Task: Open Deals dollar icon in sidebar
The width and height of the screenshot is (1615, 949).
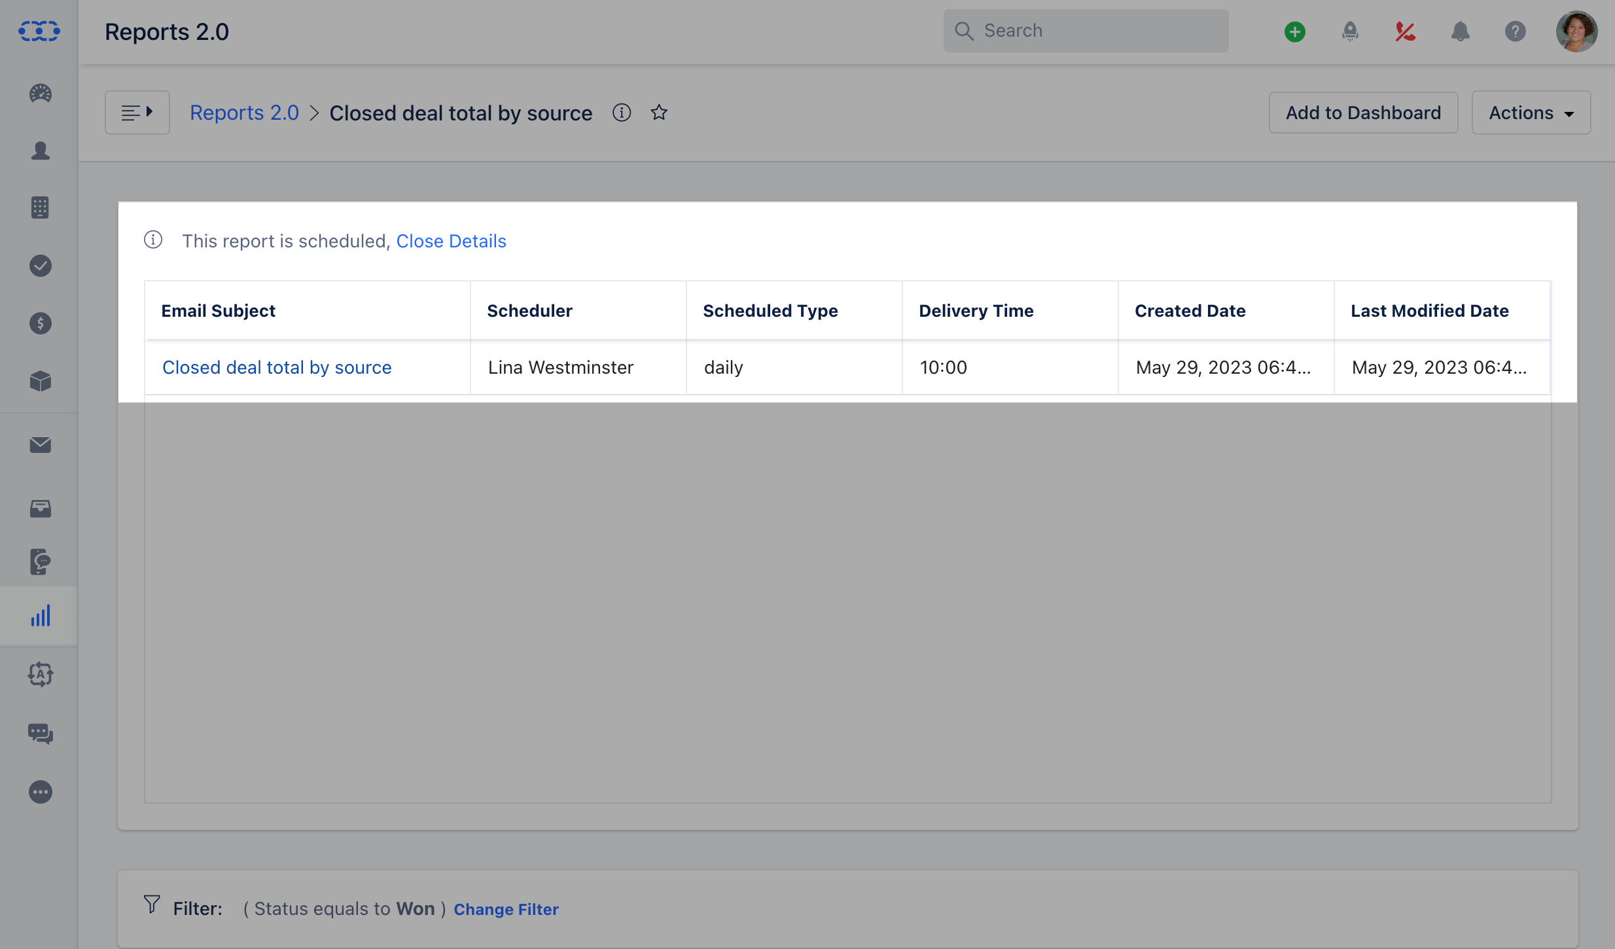Action: (40, 323)
